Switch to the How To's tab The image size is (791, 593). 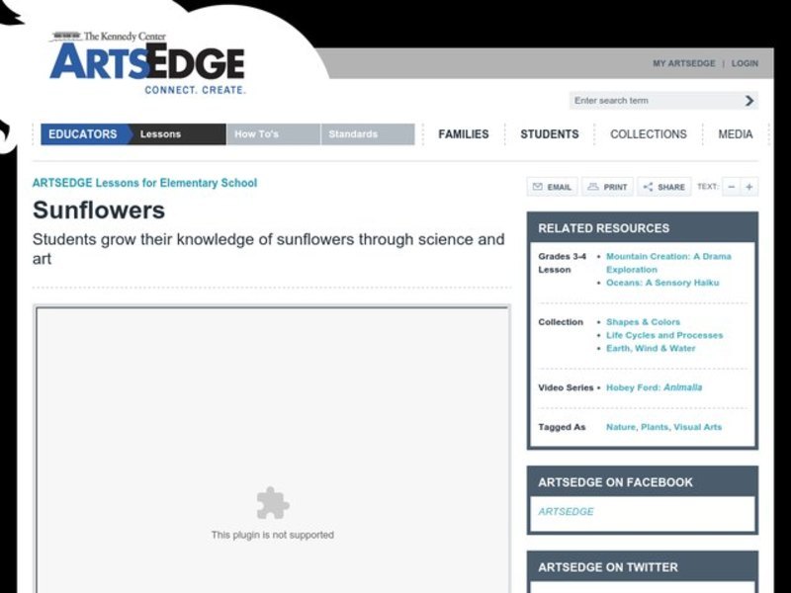[x=256, y=134]
